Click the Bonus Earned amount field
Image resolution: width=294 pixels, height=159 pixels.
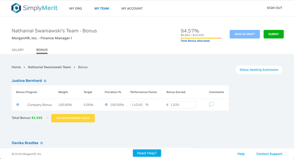point(183,105)
